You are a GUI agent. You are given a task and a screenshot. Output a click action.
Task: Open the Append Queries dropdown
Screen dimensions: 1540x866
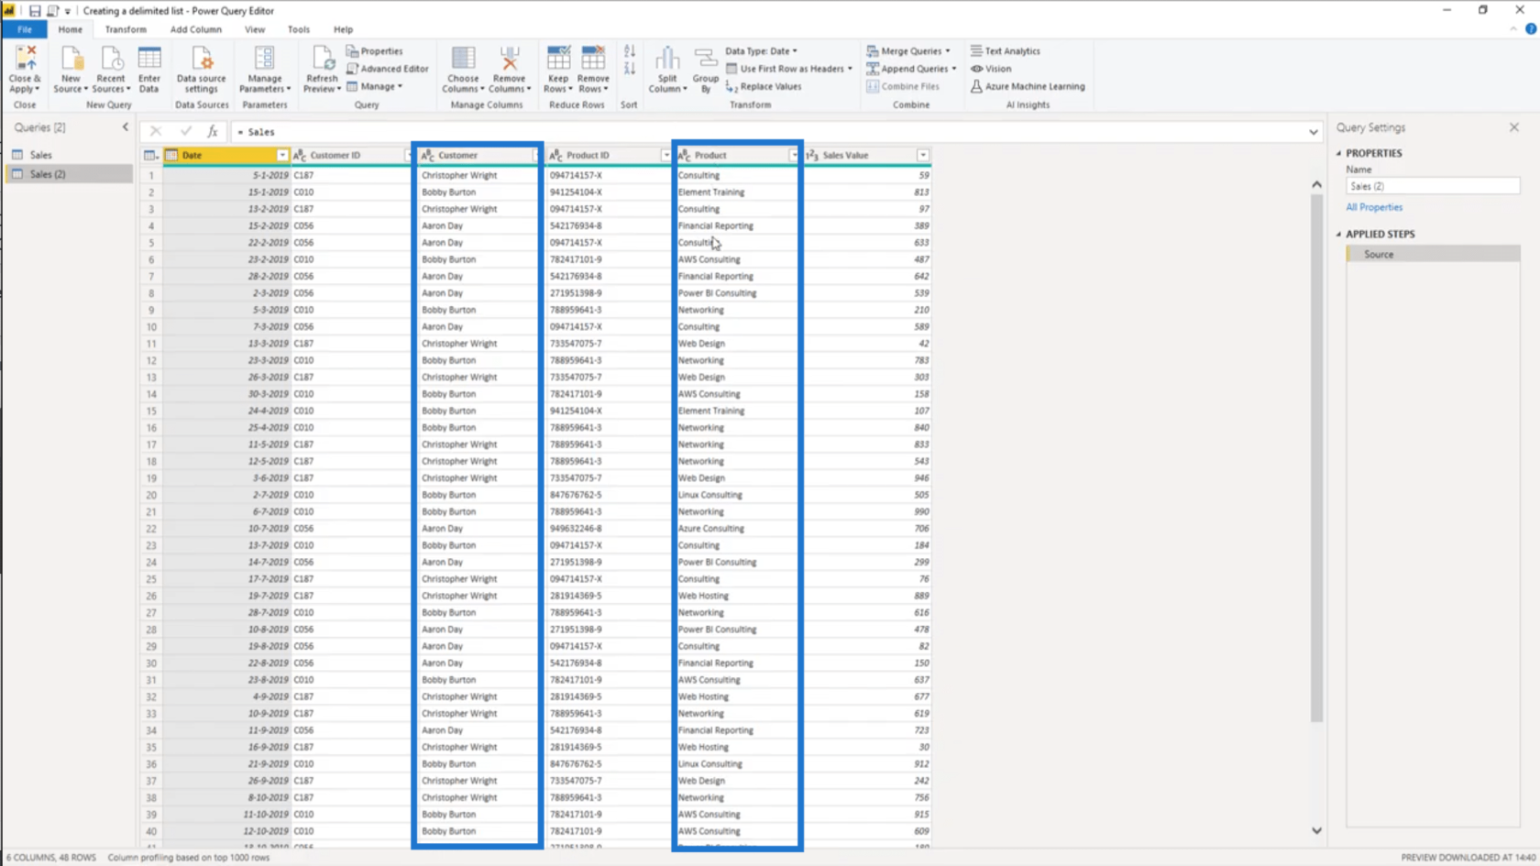click(x=911, y=69)
